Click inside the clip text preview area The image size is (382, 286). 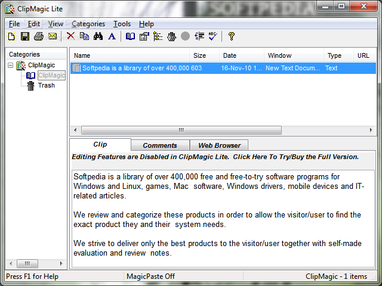coord(223,219)
